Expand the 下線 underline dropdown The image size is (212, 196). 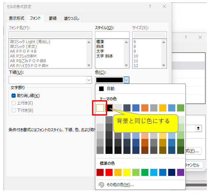point(89,80)
